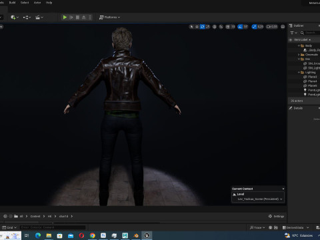Open grid snap size value 10

pos(233,27)
